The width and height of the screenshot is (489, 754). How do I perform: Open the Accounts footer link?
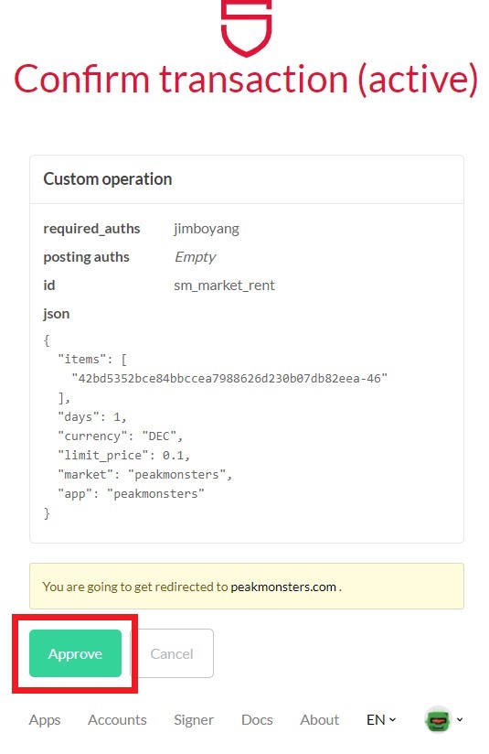point(117,720)
